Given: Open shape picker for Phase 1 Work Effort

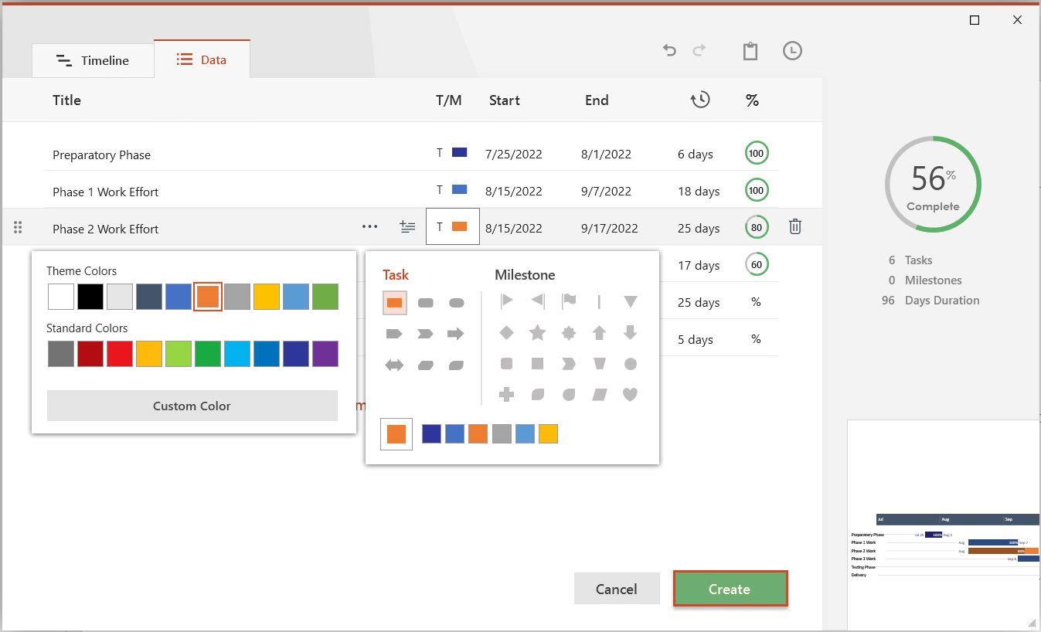Looking at the screenshot, I should tap(452, 190).
